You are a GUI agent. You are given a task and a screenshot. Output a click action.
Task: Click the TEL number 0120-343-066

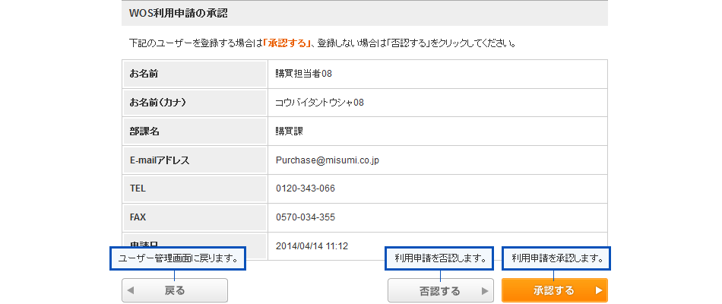point(306,188)
